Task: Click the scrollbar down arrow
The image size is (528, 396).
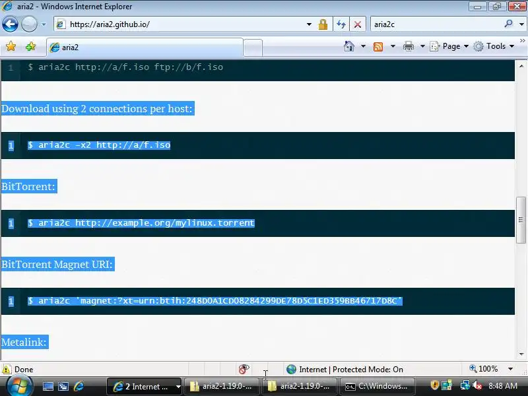Action: tap(521, 354)
